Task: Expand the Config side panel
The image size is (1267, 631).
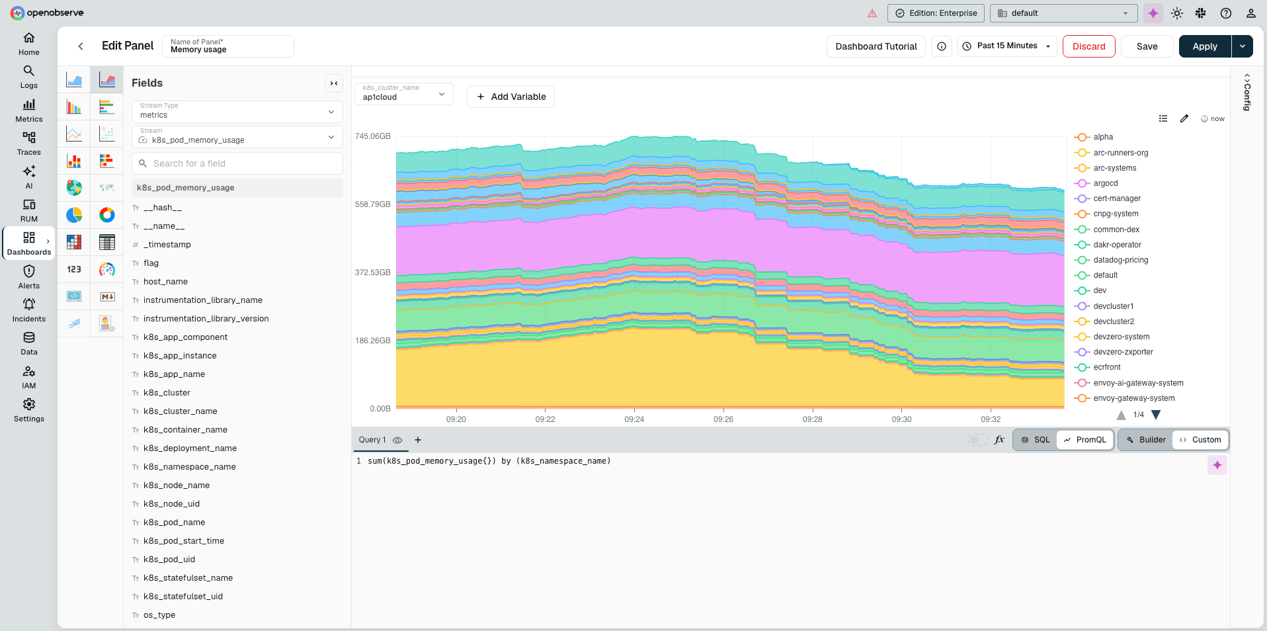Action: tap(1247, 91)
